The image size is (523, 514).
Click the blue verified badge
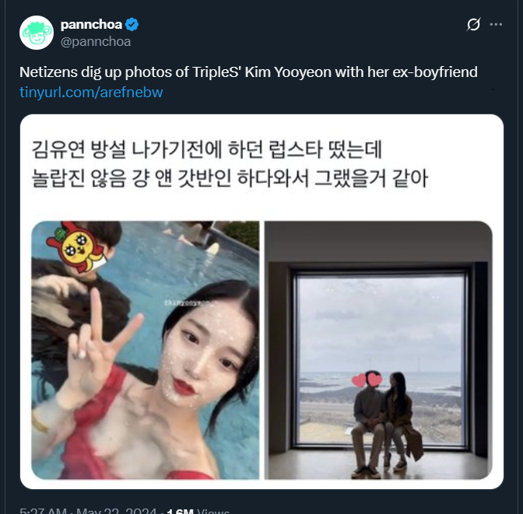(x=132, y=25)
